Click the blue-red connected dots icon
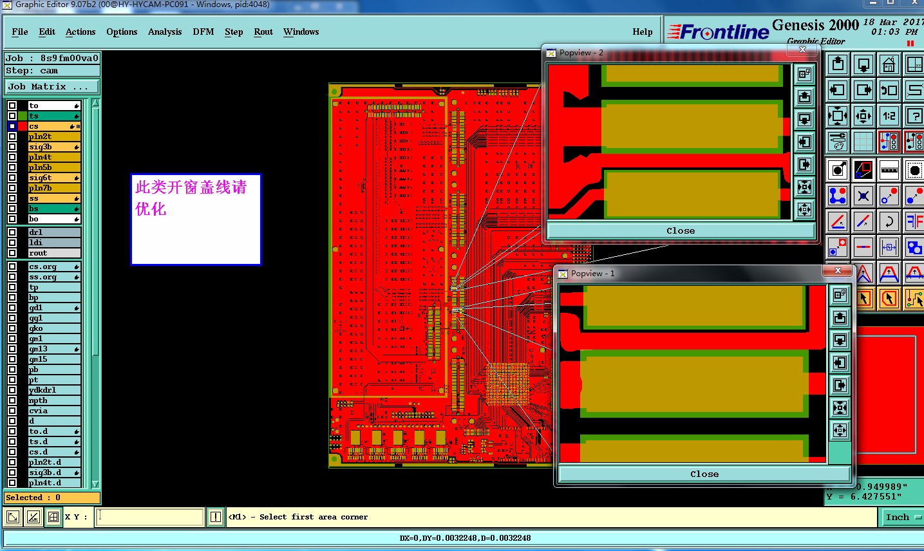 [x=838, y=196]
